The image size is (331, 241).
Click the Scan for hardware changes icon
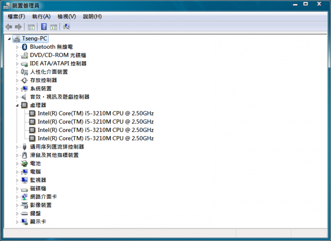click(x=67, y=27)
